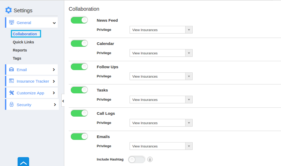Turn off the Calendar toggle
Screen dimensions: 281x166
(79, 43)
